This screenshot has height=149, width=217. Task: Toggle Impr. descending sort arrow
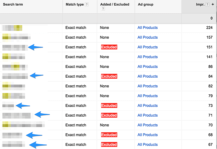click(213, 4)
